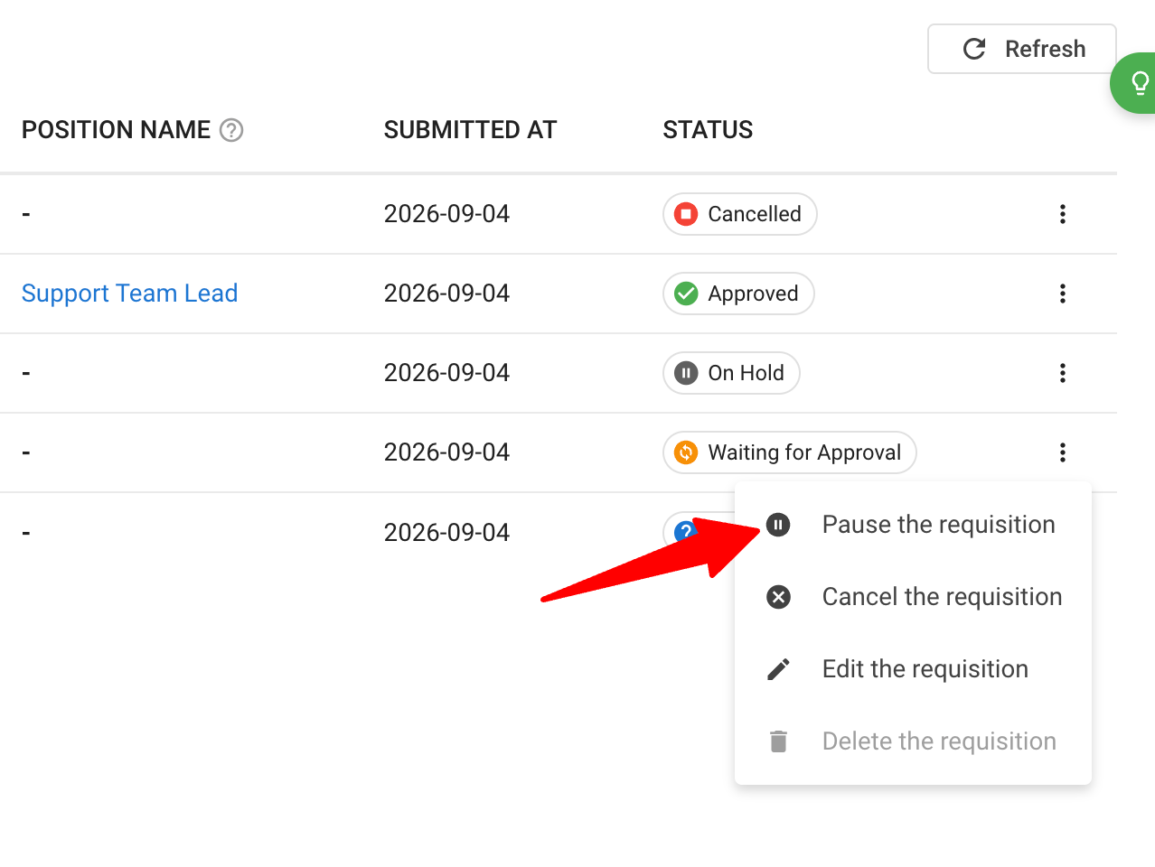Click three-dot menu for Waiting for Approval row
The image size is (1155, 867).
(x=1063, y=452)
